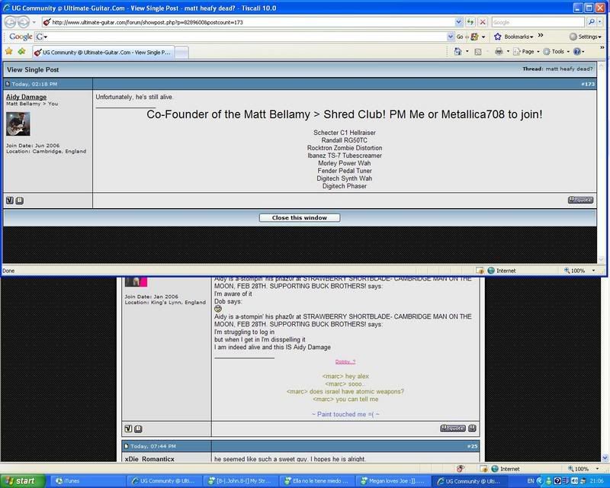Click the Google toolbar logo
The width and height of the screenshot is (610, 488).
[x=21, y=37]
